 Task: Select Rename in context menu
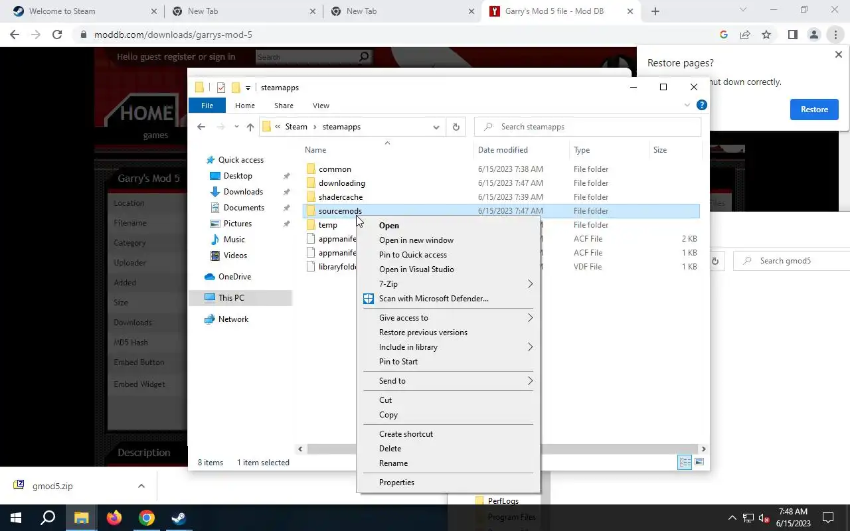(x=448, y=463)
